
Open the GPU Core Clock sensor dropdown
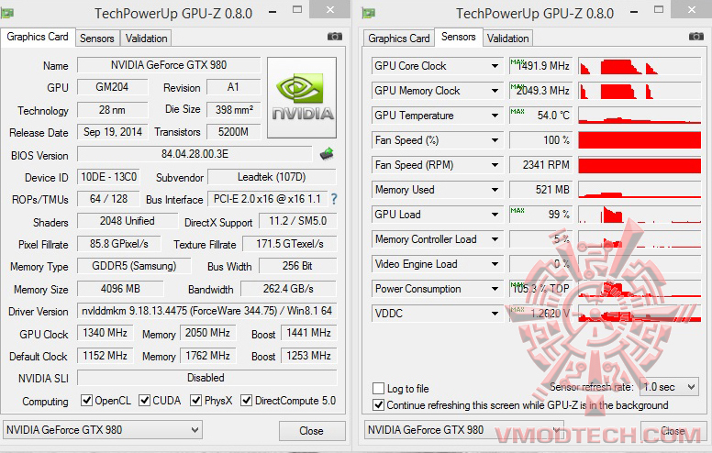pyautogui.click(x=495, y=66)
